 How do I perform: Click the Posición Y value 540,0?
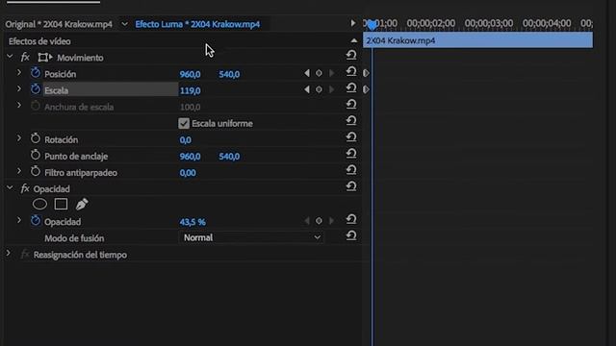(x=229, y=74)
